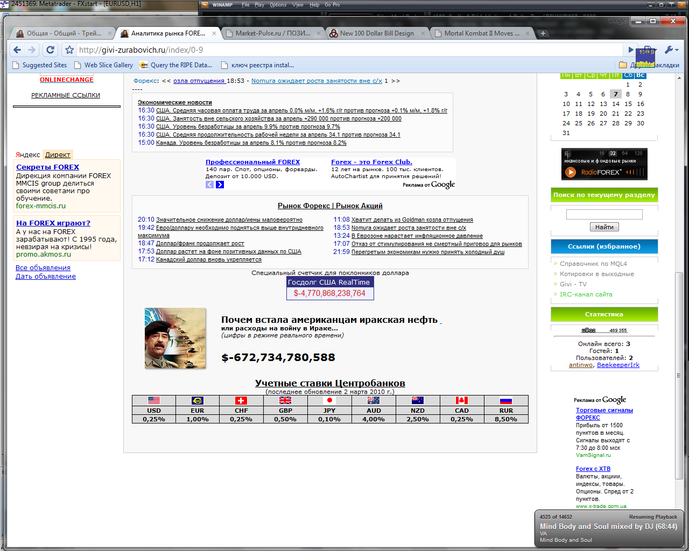Click the CHF Swiss flag icon
689x551 pixels.
(x=241, y=400)
